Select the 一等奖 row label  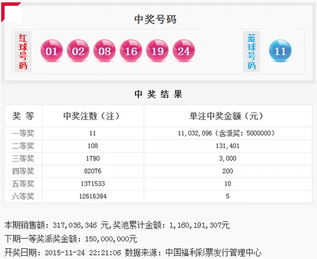(x=23, y=133)
